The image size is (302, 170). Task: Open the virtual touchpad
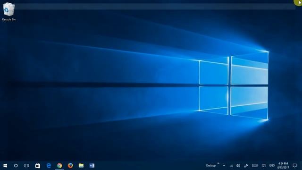click(263, 166)
